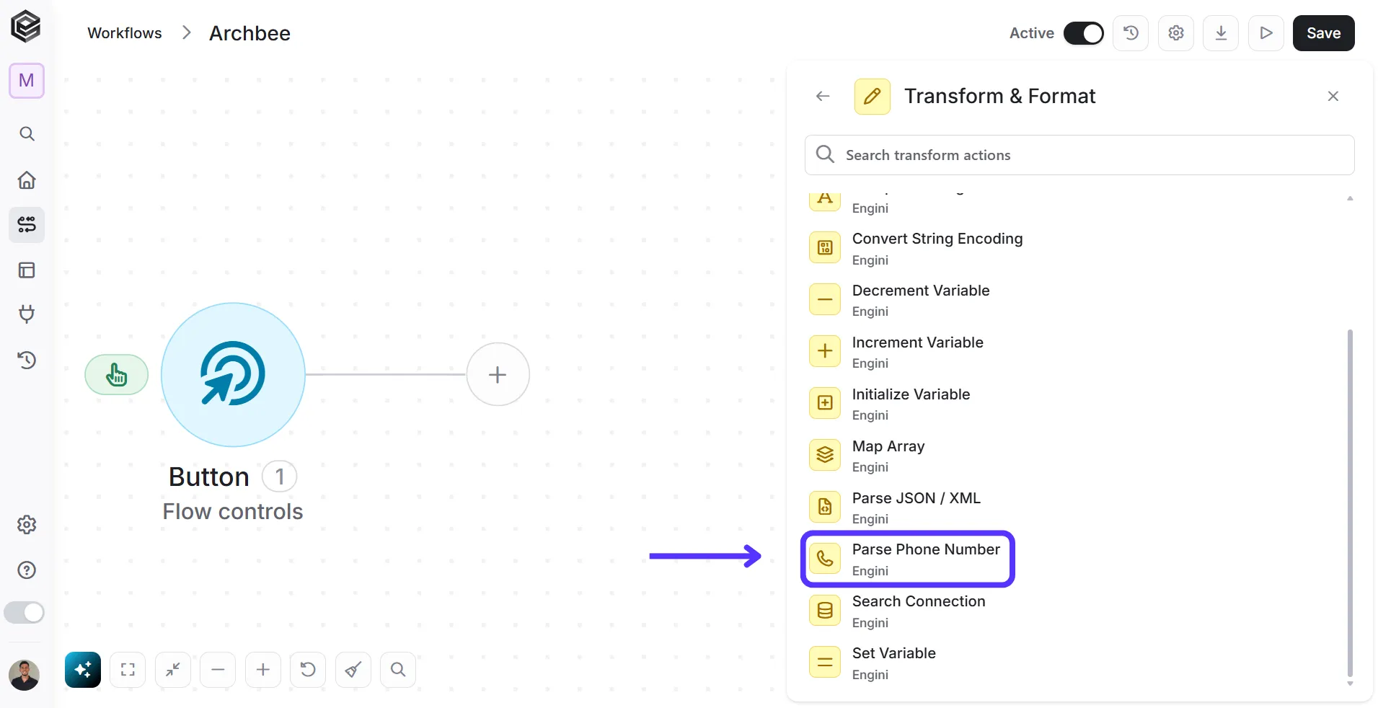Go back from Transform & Format panel
This screenshot has height=708, width=1378.
[823, 96]
